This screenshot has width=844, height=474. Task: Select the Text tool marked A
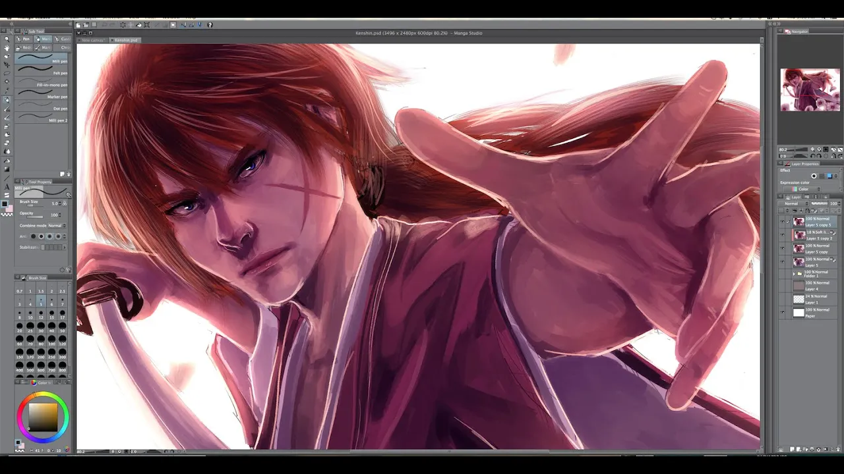[7, 186]
